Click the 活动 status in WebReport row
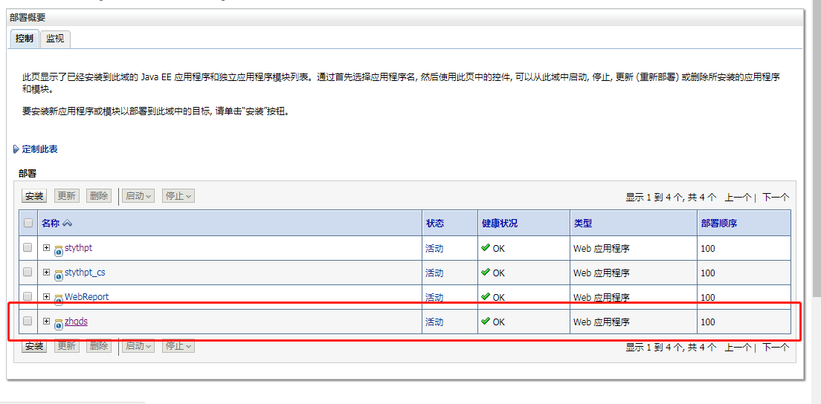Screen dimensions: 821x404 pyautogui.click(x=434, y=298)
